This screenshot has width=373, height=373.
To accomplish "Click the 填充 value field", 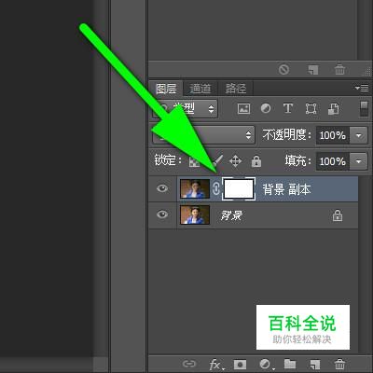I will pyautogui.click(x=333, y=161).
